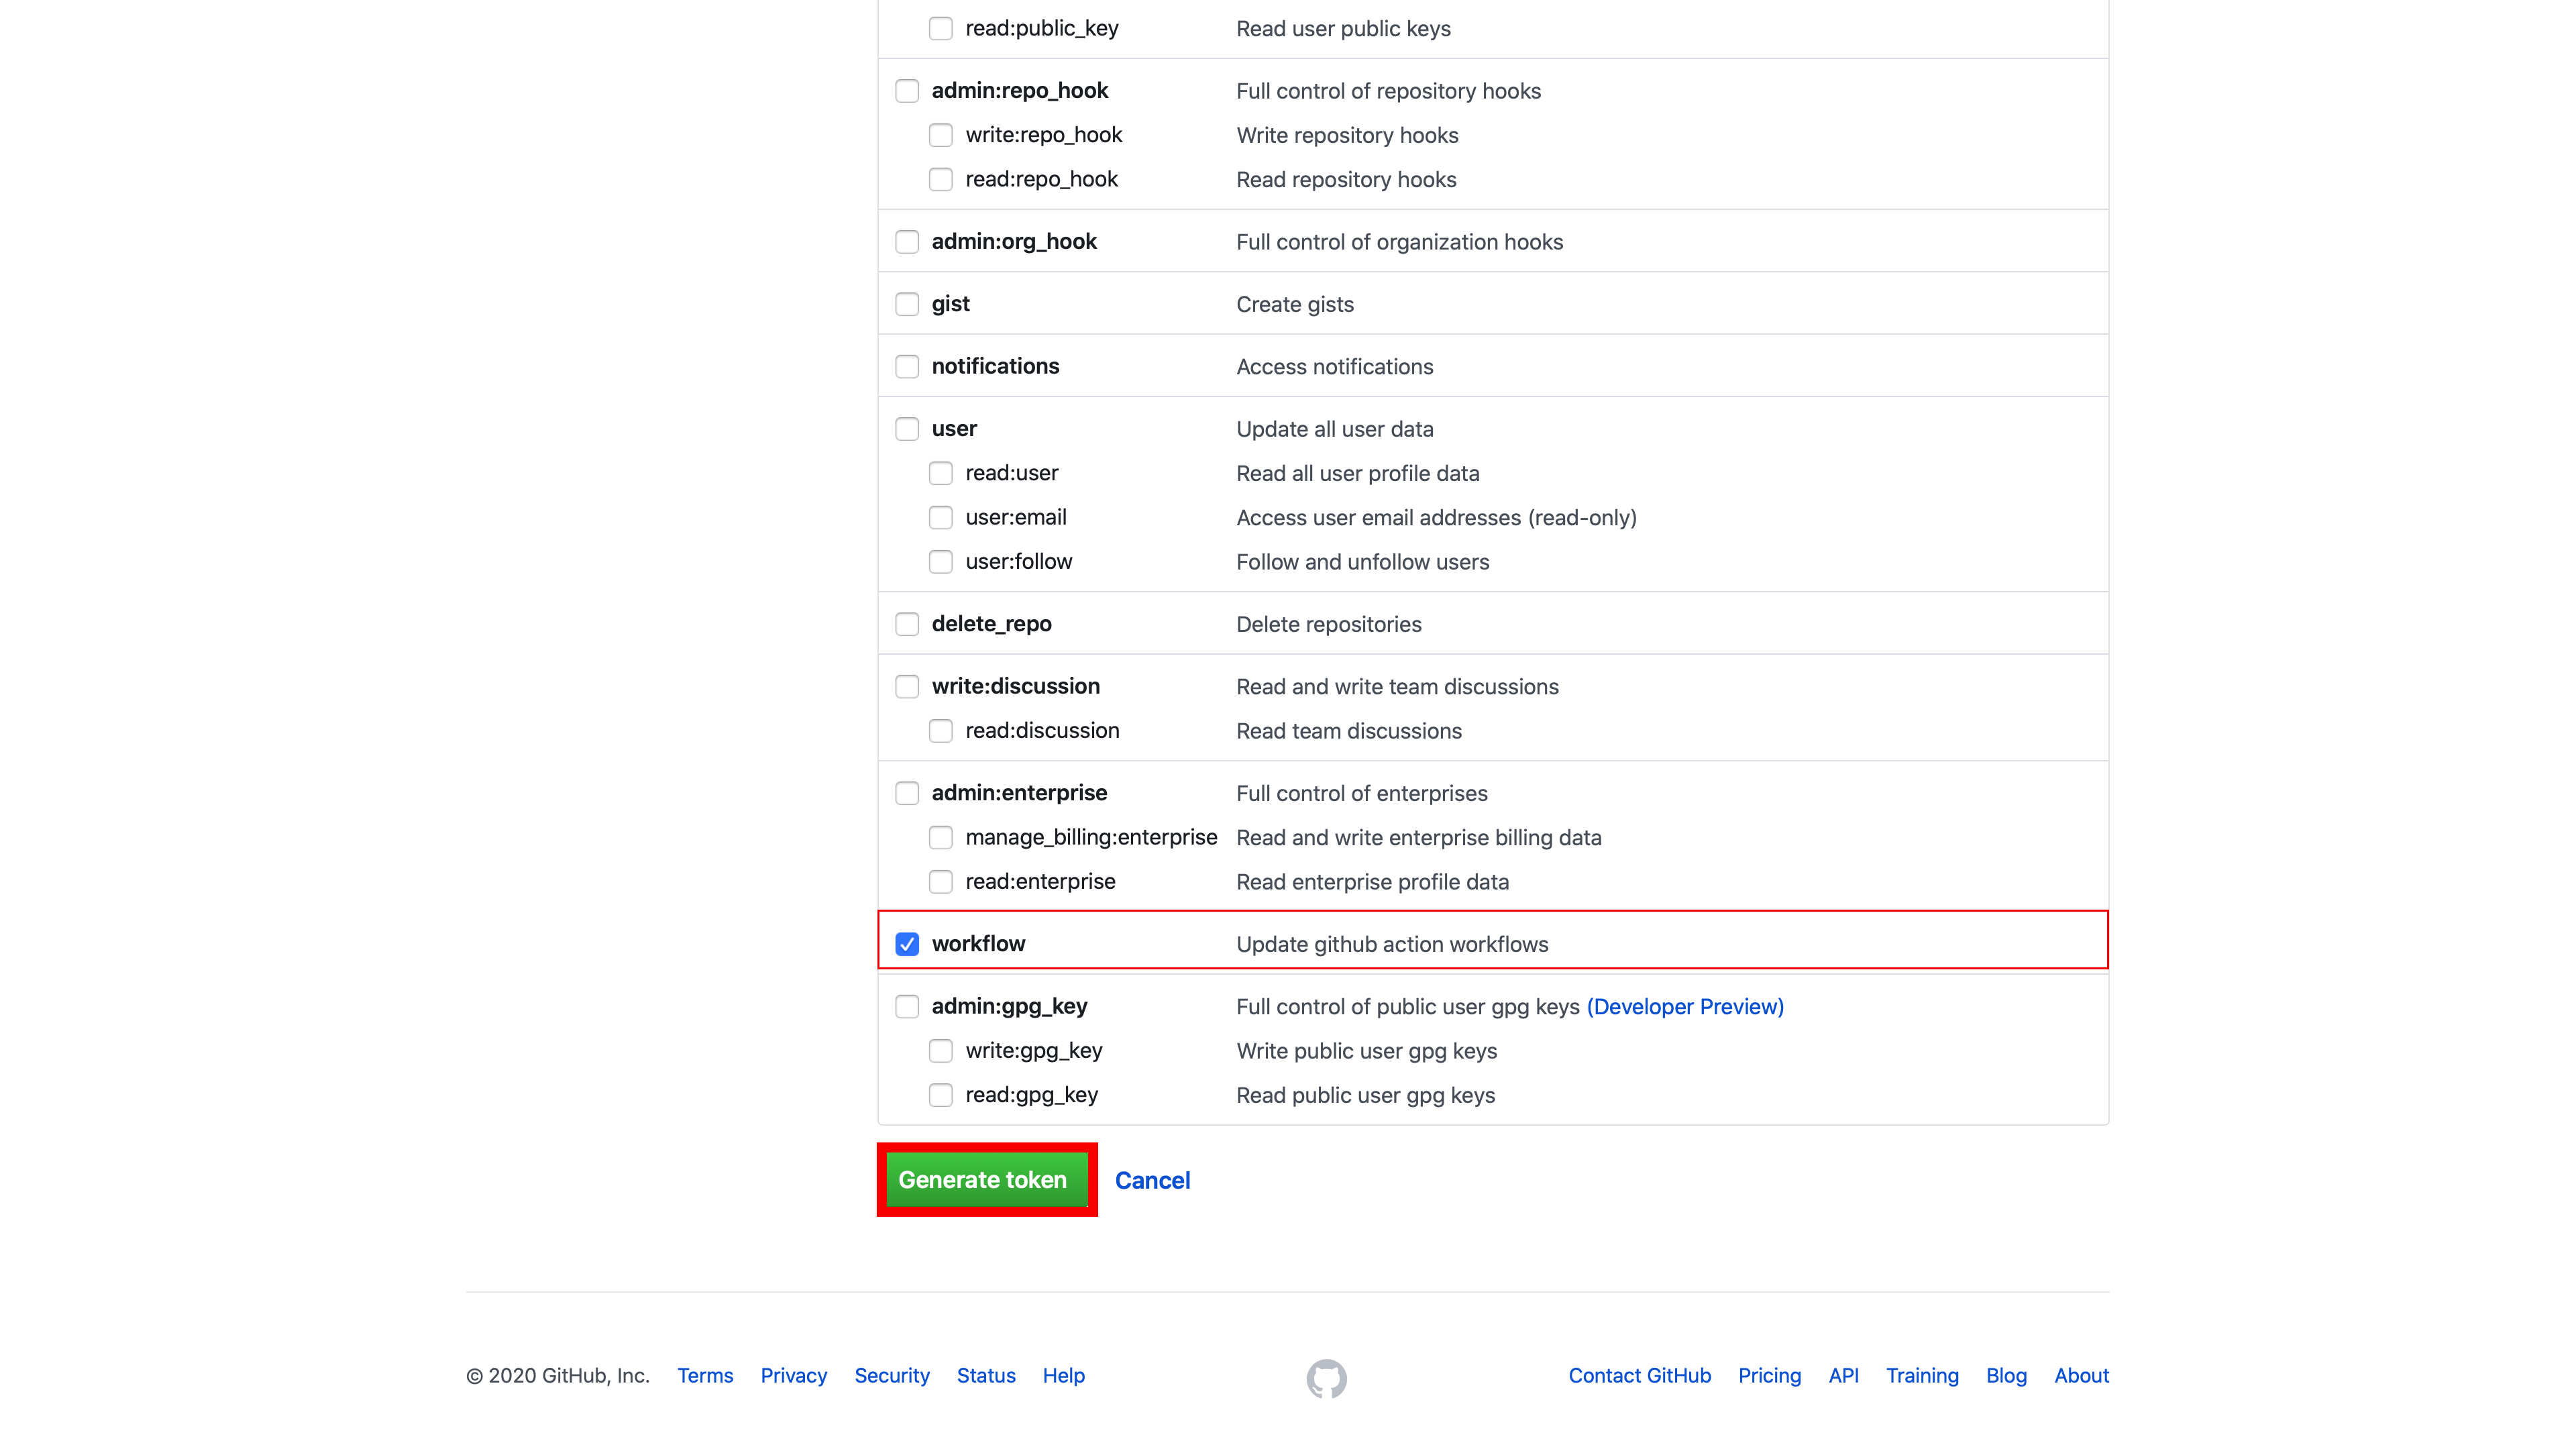This screenshot has height=1449, width=2576.
Task: Click the Generate token button
Action: tap(986, 1180)
